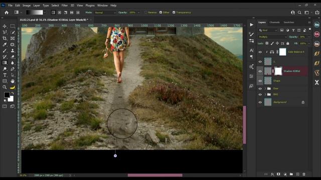This screenshot has height=180, width=321.
Task: Select the Gradient tool in toolbox
Action: tap(5, 63)
